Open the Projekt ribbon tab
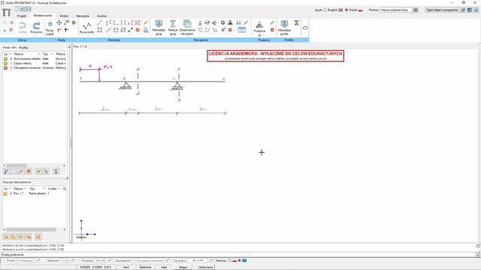 click(21, 16)
